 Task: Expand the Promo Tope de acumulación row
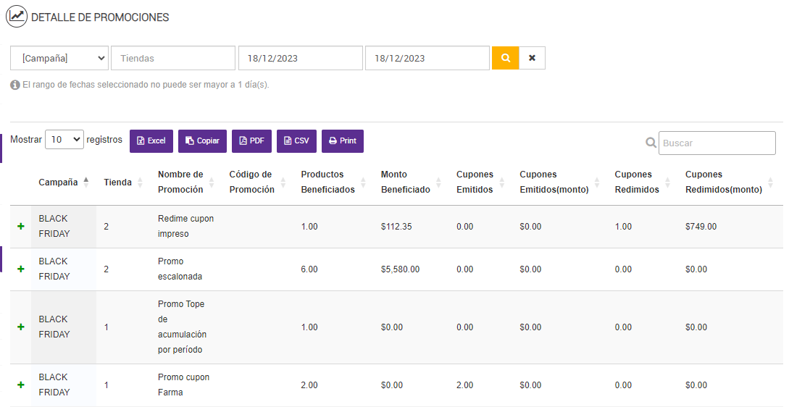pos(20,327)
